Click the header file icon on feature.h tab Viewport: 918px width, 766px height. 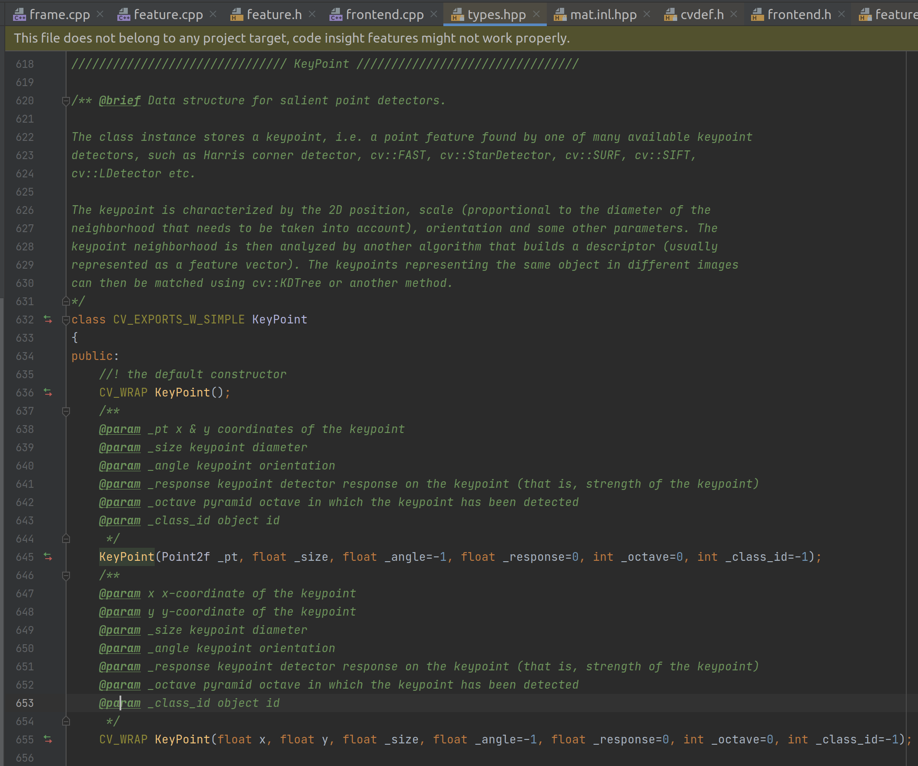[237, 15]
